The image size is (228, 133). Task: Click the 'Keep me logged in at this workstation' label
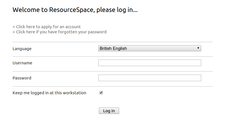coord(49,93)
